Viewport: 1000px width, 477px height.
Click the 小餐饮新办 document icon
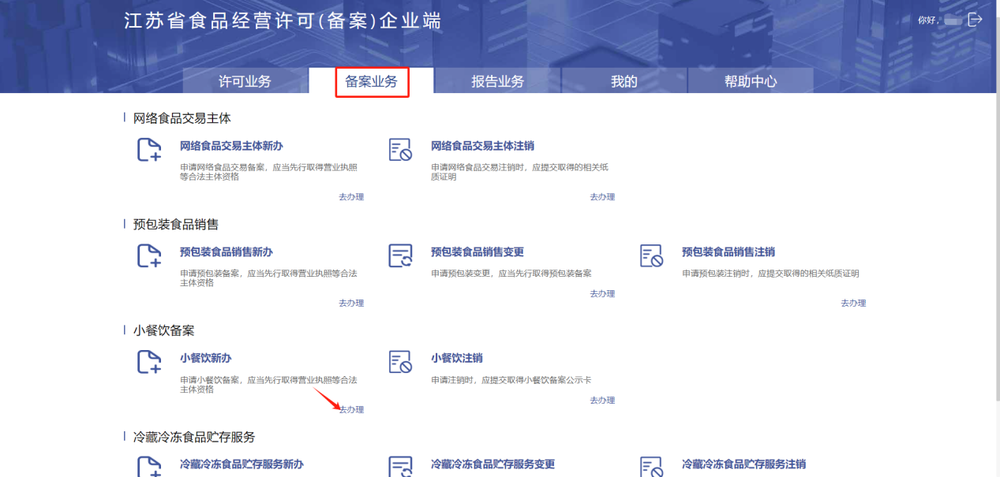[x=149, y=362]
